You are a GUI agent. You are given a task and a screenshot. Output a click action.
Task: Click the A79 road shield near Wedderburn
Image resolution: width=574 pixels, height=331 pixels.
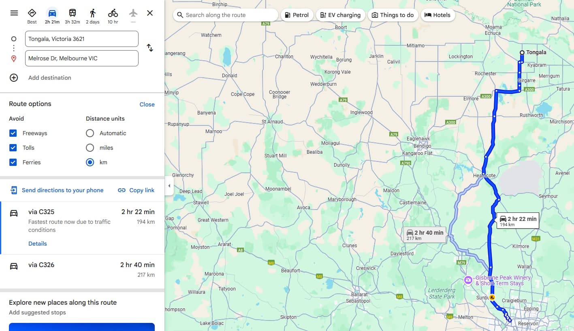pos(343,100)
